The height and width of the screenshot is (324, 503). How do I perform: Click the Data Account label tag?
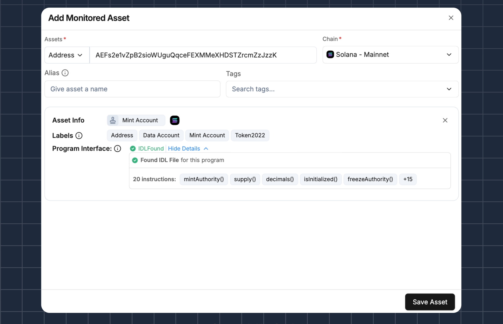coord(161,135)
